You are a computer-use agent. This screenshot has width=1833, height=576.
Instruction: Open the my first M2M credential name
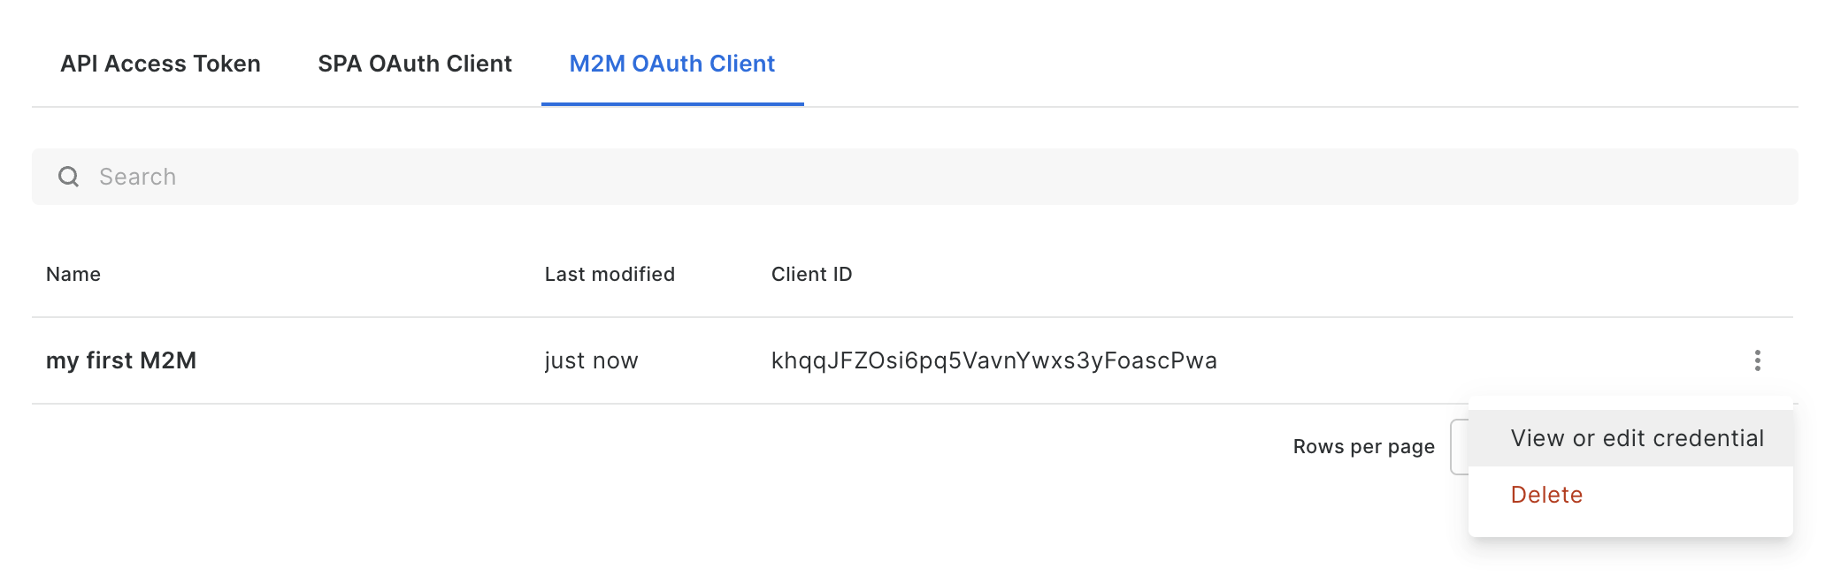click(121, 360)
